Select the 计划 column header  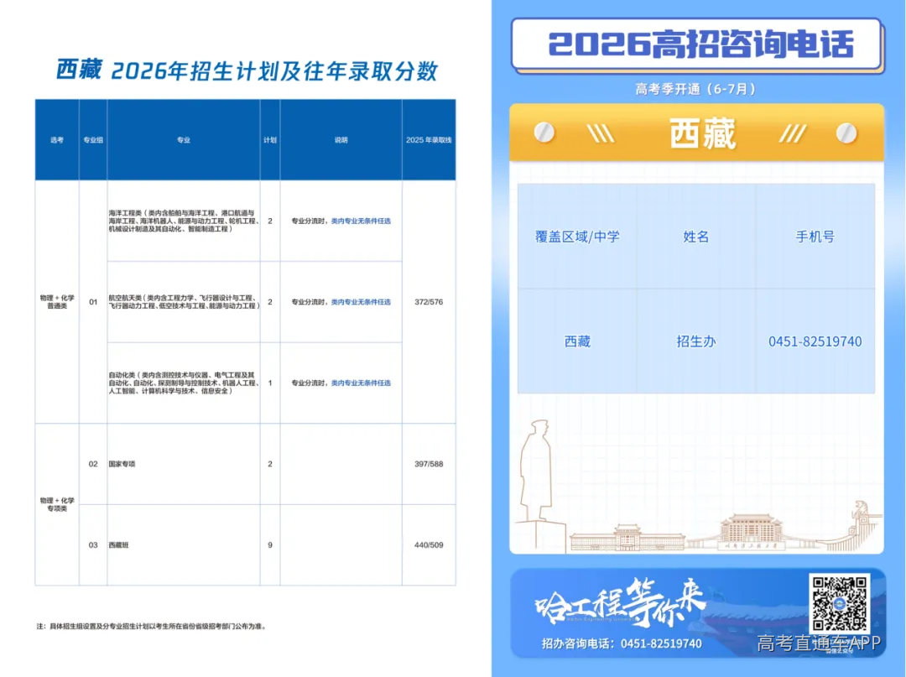click(270, 140)
